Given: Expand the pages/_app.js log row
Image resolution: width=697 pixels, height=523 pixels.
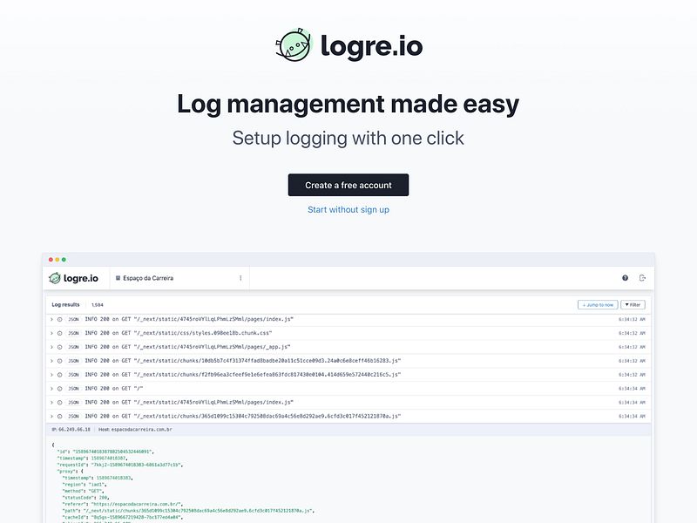Looking at the screenshot, I should click(x=51, y=347).
